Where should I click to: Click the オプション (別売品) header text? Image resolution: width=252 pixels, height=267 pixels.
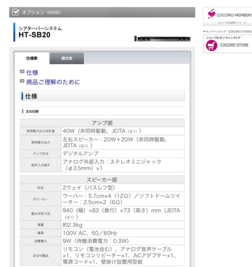(x=41, y=13)
